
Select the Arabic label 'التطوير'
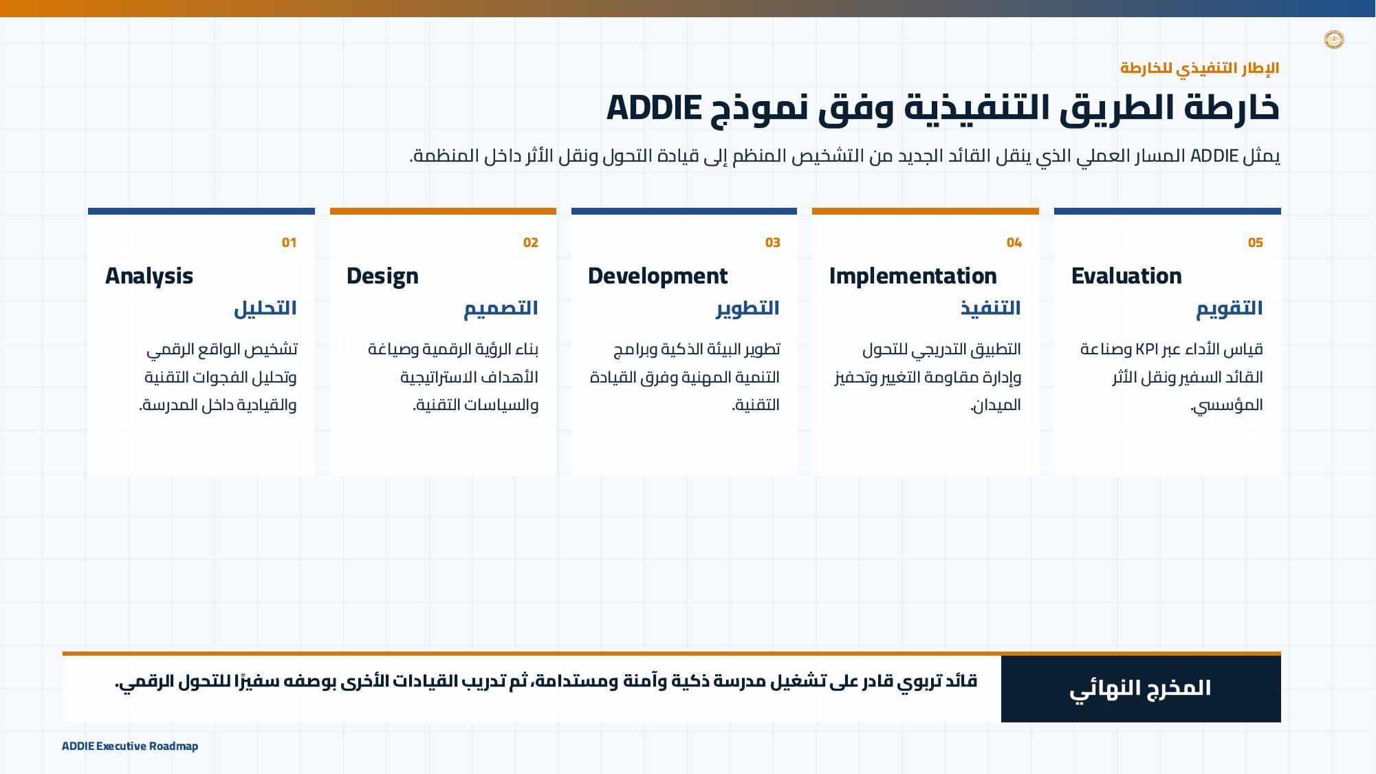point(748,308)
